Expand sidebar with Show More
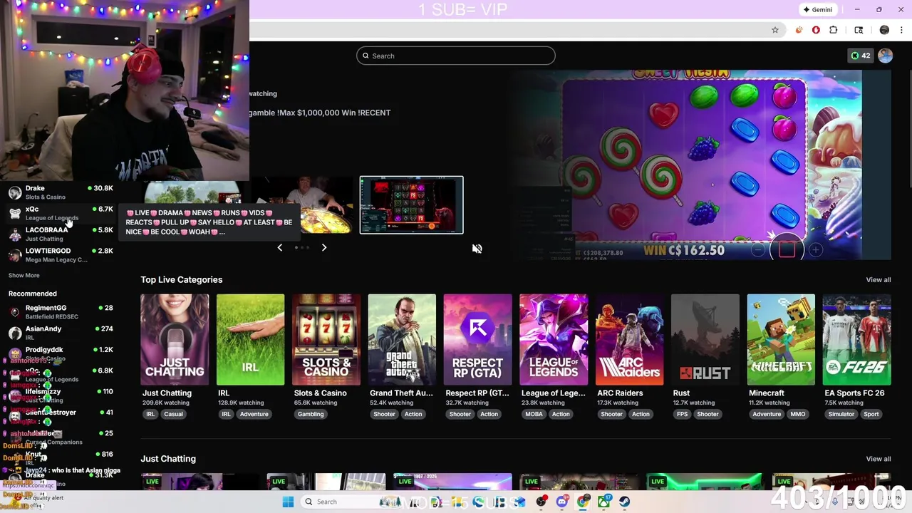 click(x=24, y=275)
